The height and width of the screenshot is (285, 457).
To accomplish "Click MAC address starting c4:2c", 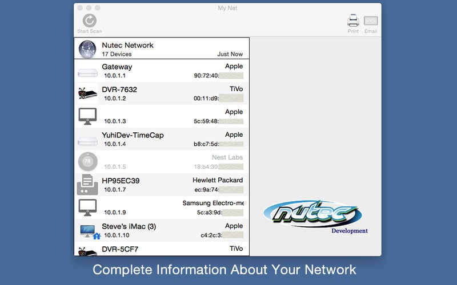I will (222, 235).
